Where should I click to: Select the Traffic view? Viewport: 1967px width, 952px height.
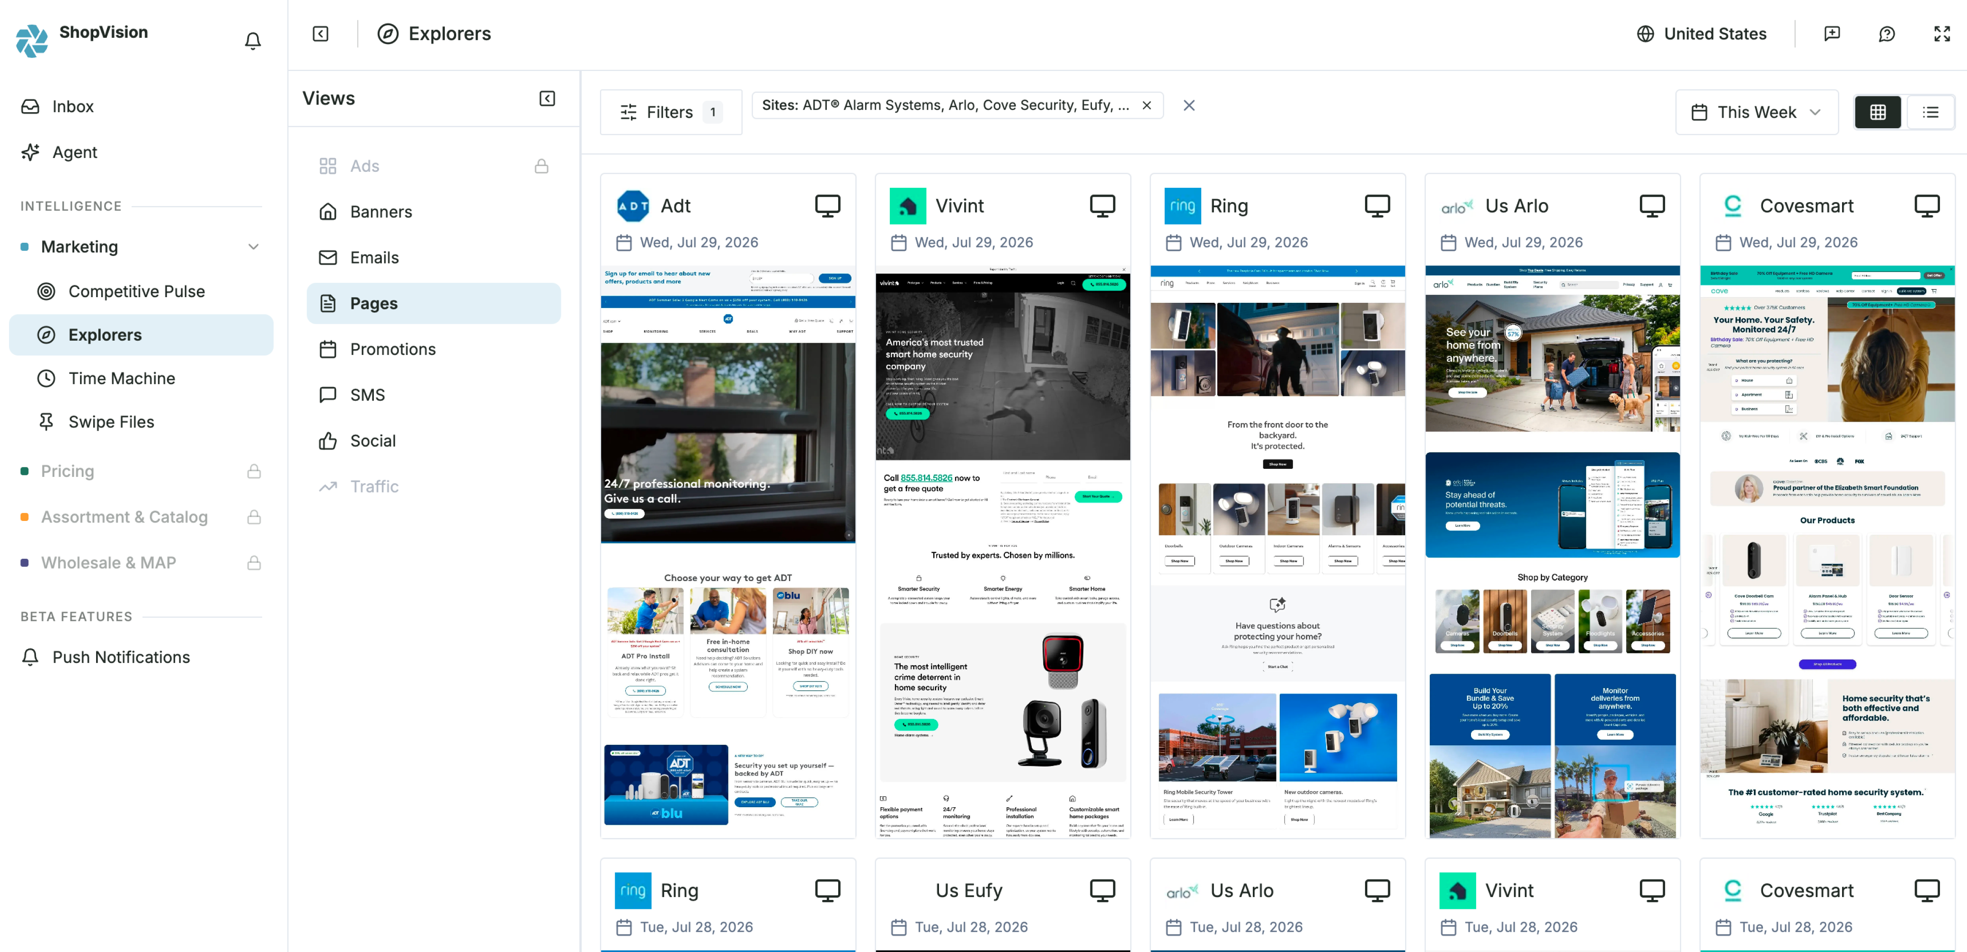(434, 486)
